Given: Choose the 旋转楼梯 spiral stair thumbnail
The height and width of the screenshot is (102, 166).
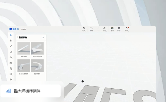Looking at the screenshot, I should coord(37,66).
